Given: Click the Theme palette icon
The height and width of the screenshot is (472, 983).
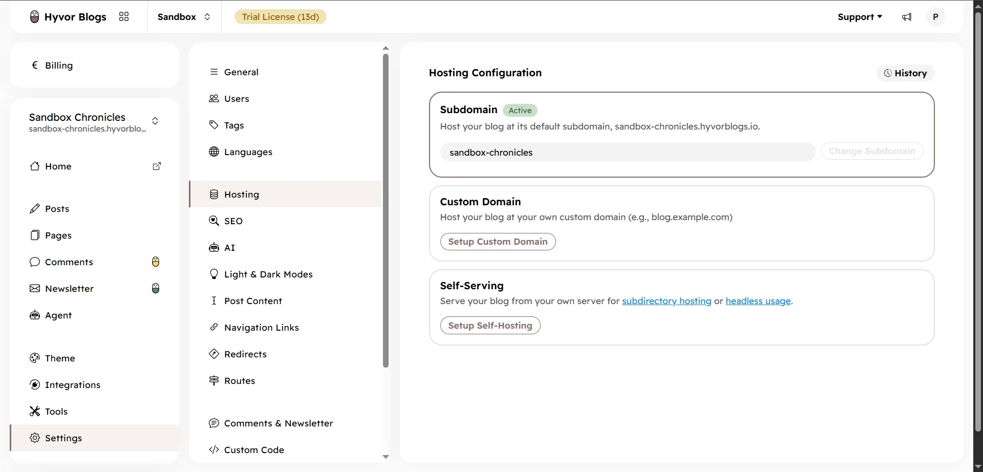Looking at the screenshot, I should pos(35,358).
